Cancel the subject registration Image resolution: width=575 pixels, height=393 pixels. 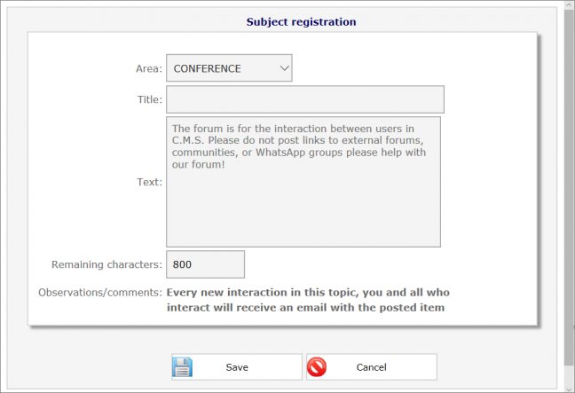point(372,367)
